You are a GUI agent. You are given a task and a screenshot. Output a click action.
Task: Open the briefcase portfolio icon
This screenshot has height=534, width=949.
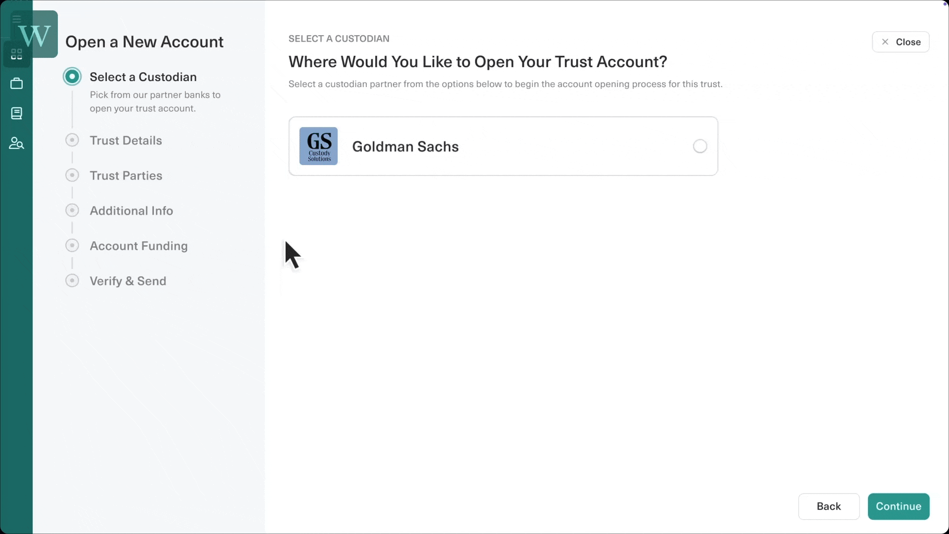coord(16,84)
